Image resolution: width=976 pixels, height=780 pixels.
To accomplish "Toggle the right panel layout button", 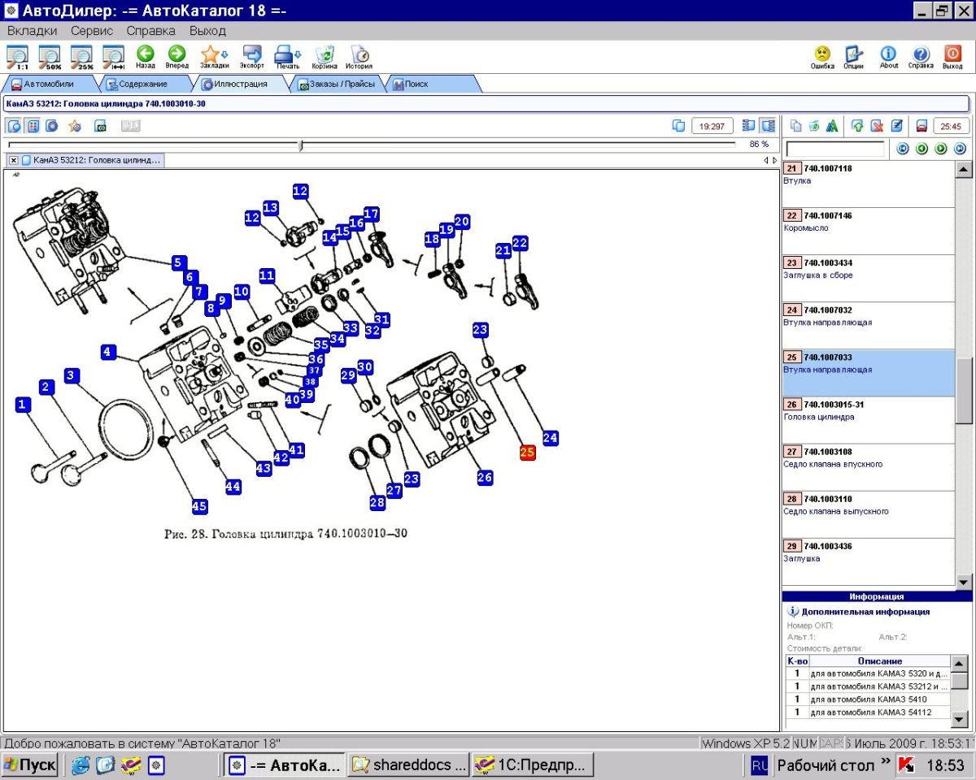I will point(767,126).
